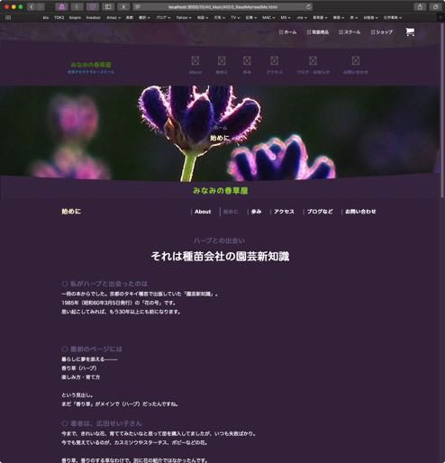Click the lavender flower hero image
The image size is (445, 463).
(x=220, y=133)
